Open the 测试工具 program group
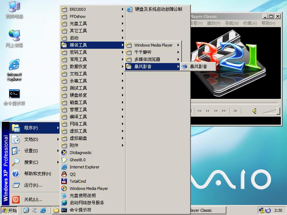287x215 pixels. tap(93, 88)
